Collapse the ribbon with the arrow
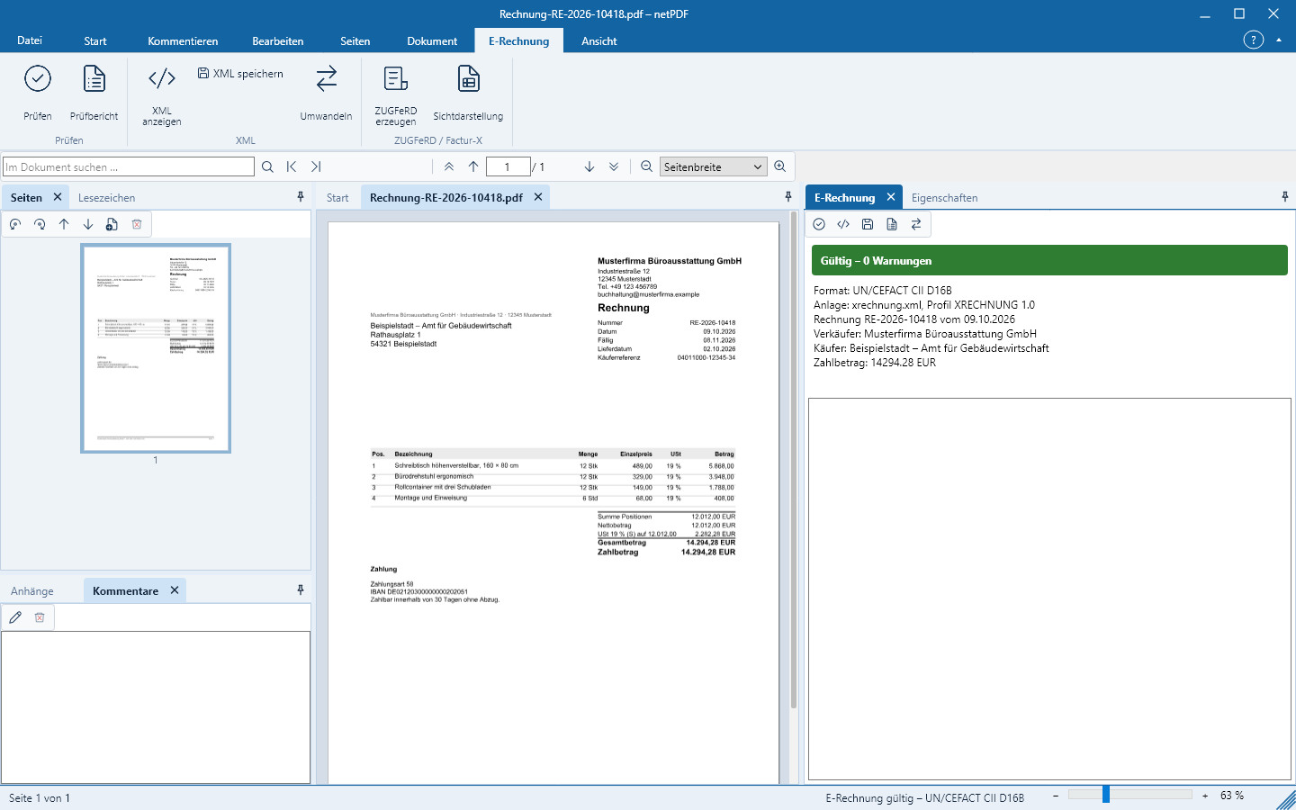Screen dimensions: 1296x810 1279,40
